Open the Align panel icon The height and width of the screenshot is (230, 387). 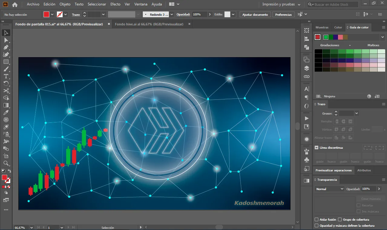[307, 39]
